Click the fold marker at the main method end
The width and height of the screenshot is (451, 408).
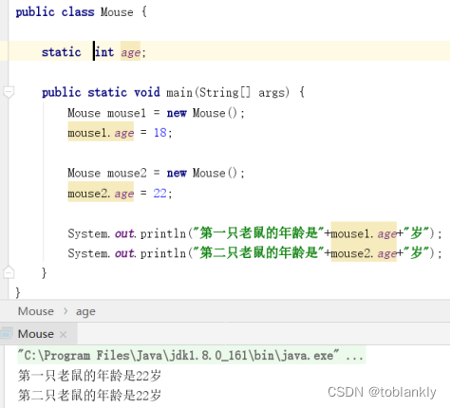(x=9, y=272)
